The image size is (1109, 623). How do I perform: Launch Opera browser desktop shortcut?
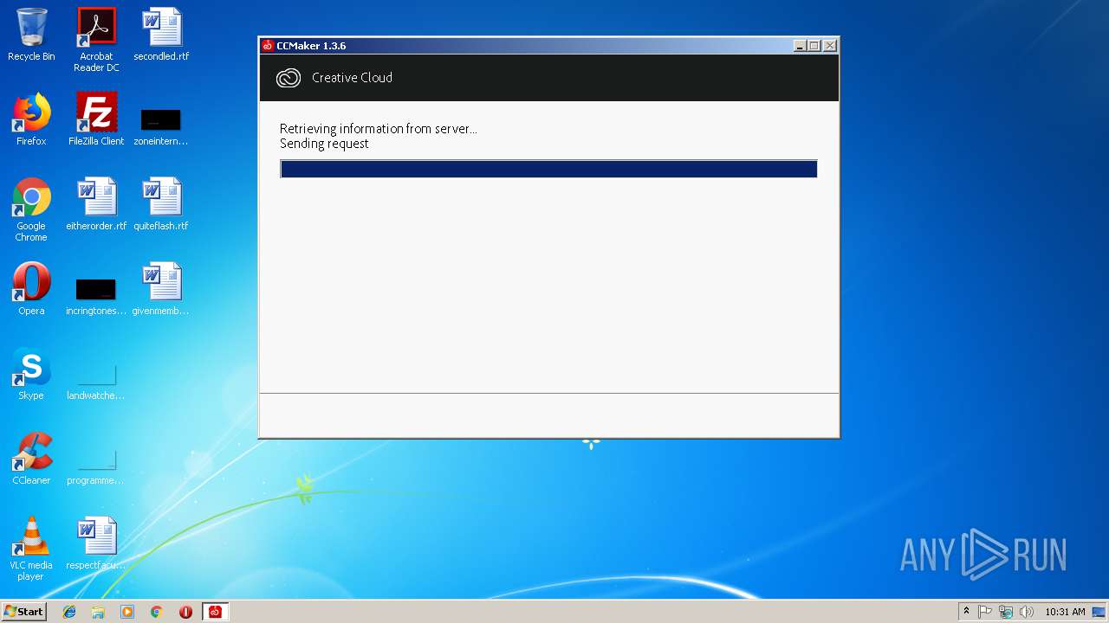(31, 289)
